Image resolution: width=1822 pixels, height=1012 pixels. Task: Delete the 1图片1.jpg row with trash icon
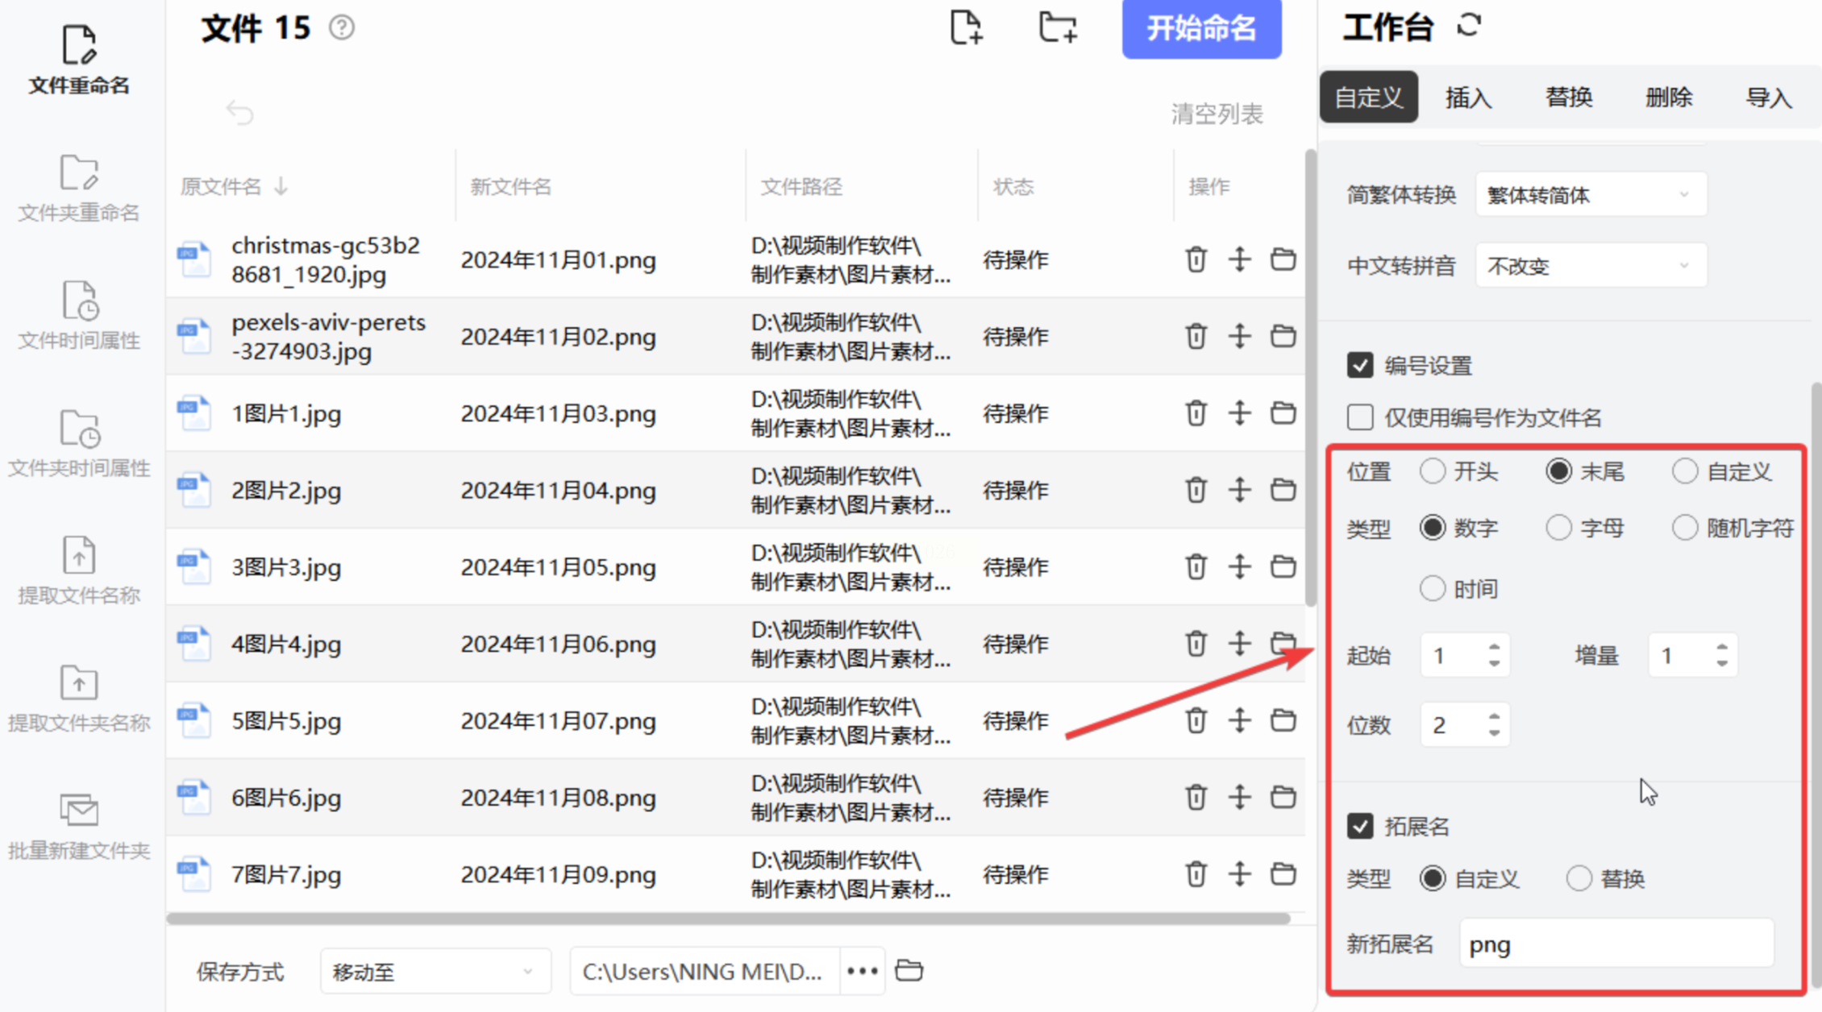coord(1196,413)
